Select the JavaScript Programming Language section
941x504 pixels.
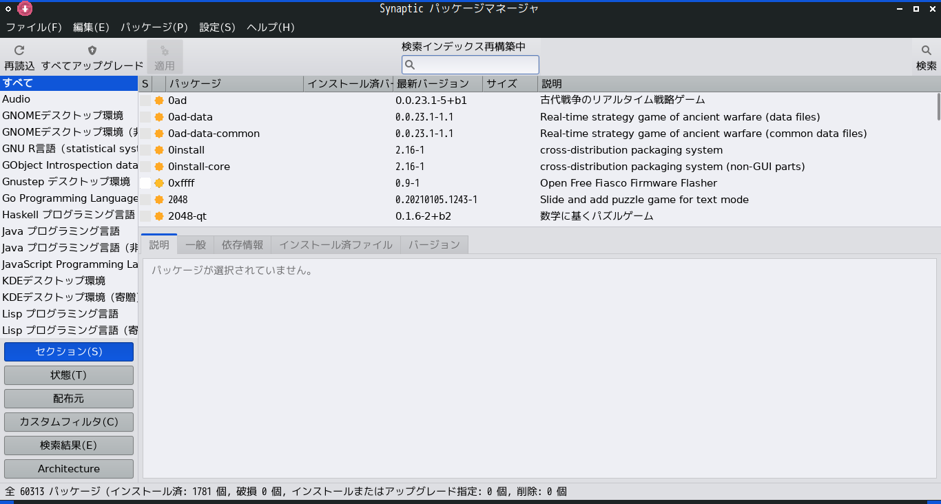pyautogui.click(x=69, y=264)
